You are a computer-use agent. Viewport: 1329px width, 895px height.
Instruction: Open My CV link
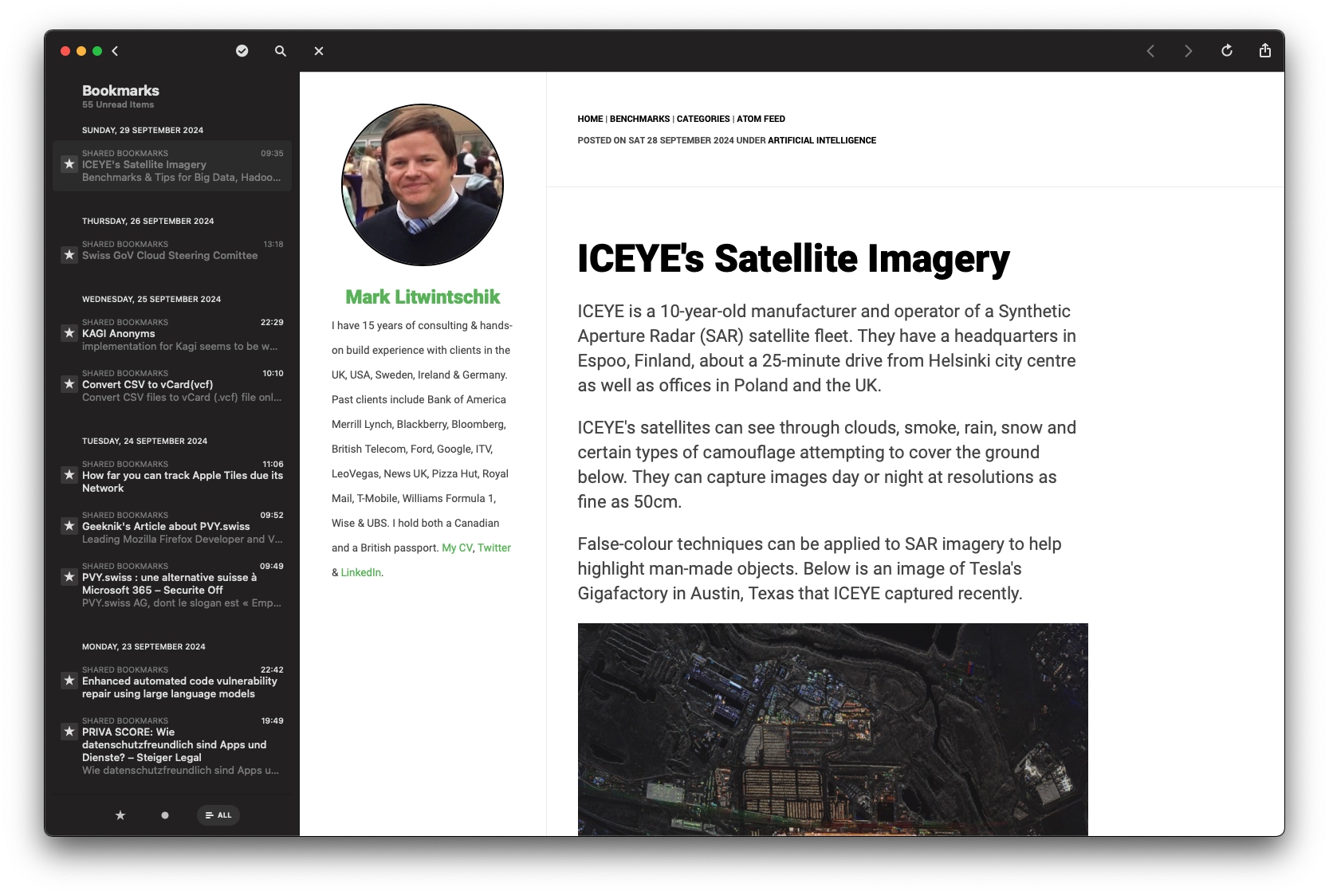[457, 548]
